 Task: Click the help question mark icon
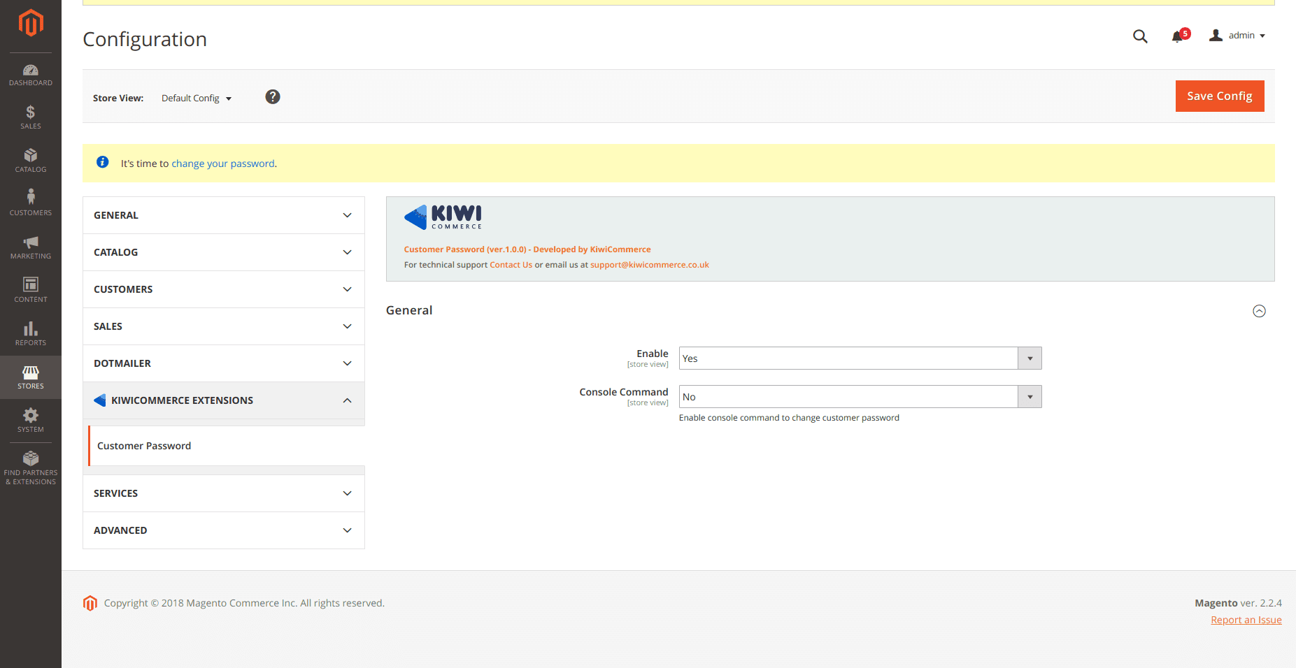[x=273, y=97]
